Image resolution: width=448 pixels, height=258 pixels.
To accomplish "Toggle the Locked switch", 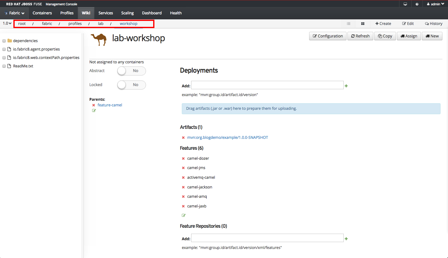I will click(131, 85).
